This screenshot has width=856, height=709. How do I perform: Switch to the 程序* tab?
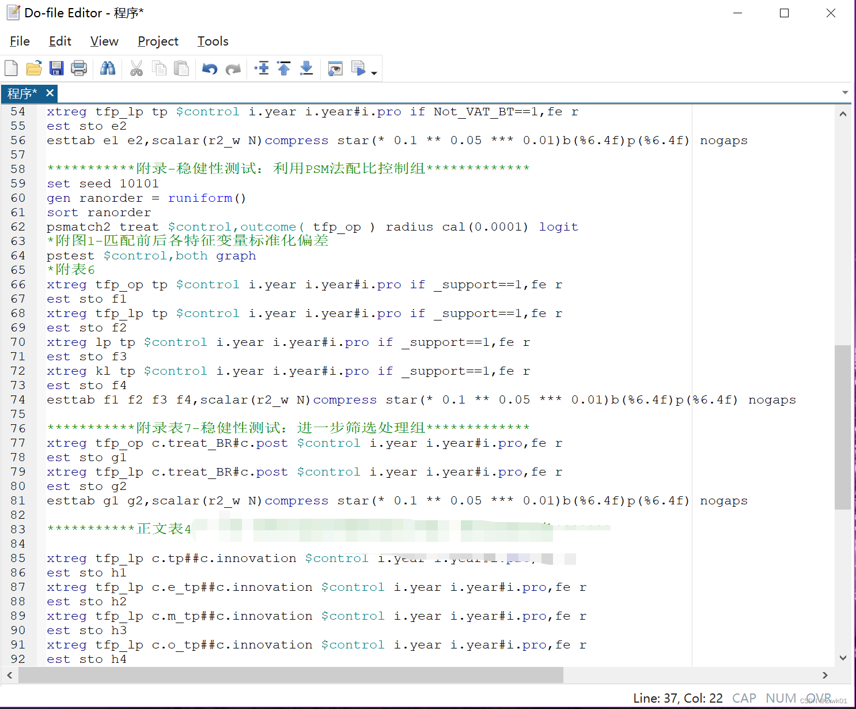coord(22,93)
